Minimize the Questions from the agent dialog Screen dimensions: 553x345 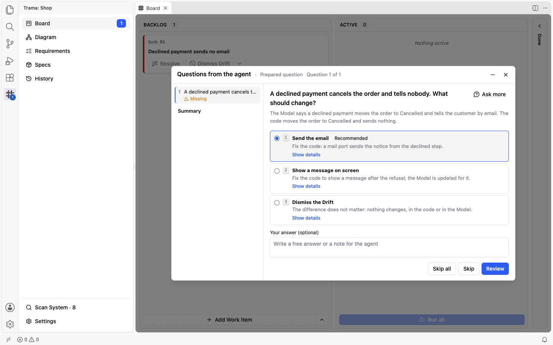point(493,75)
